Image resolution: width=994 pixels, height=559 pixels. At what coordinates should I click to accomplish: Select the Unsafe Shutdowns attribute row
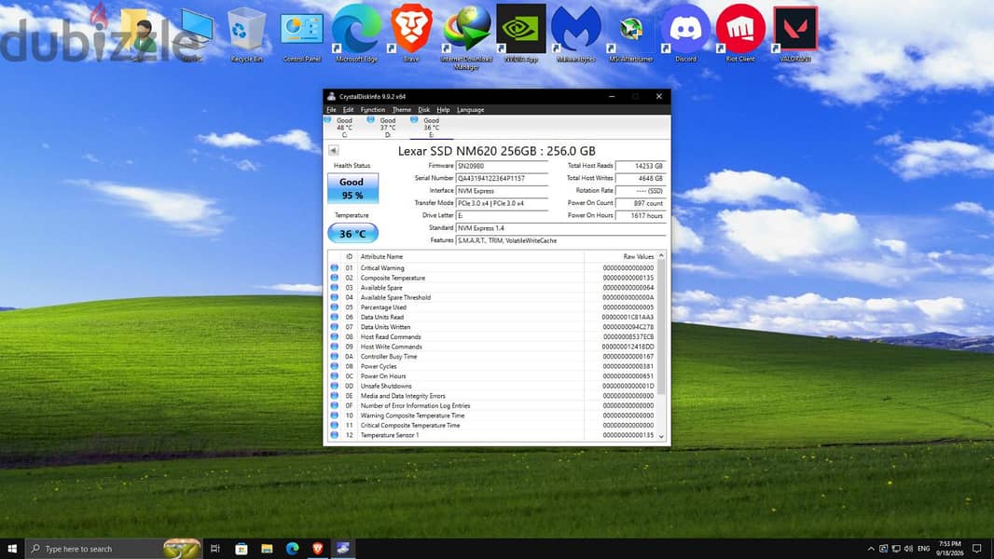492,386
